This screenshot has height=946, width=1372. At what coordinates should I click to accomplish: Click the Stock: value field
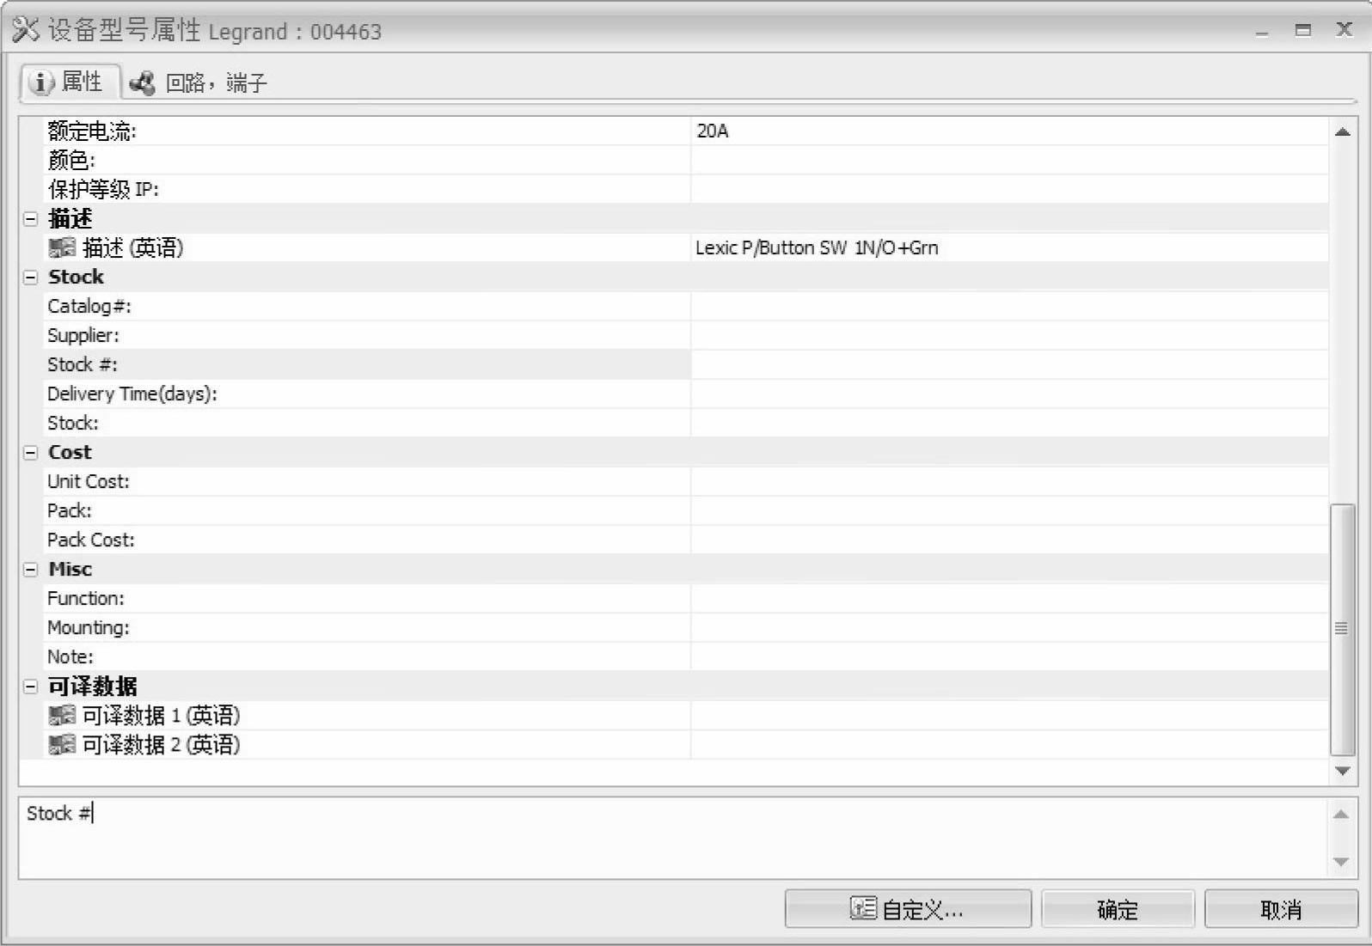(x=1009, y=423)
